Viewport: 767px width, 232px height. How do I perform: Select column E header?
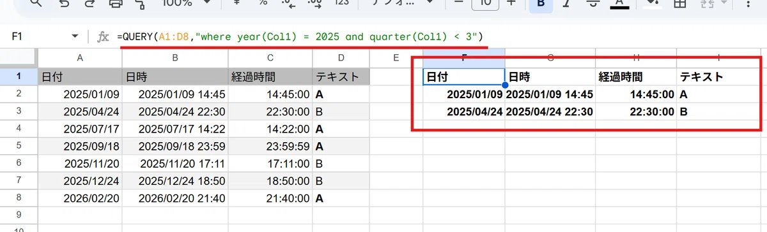pyautogui.click(x=396, y=58)
